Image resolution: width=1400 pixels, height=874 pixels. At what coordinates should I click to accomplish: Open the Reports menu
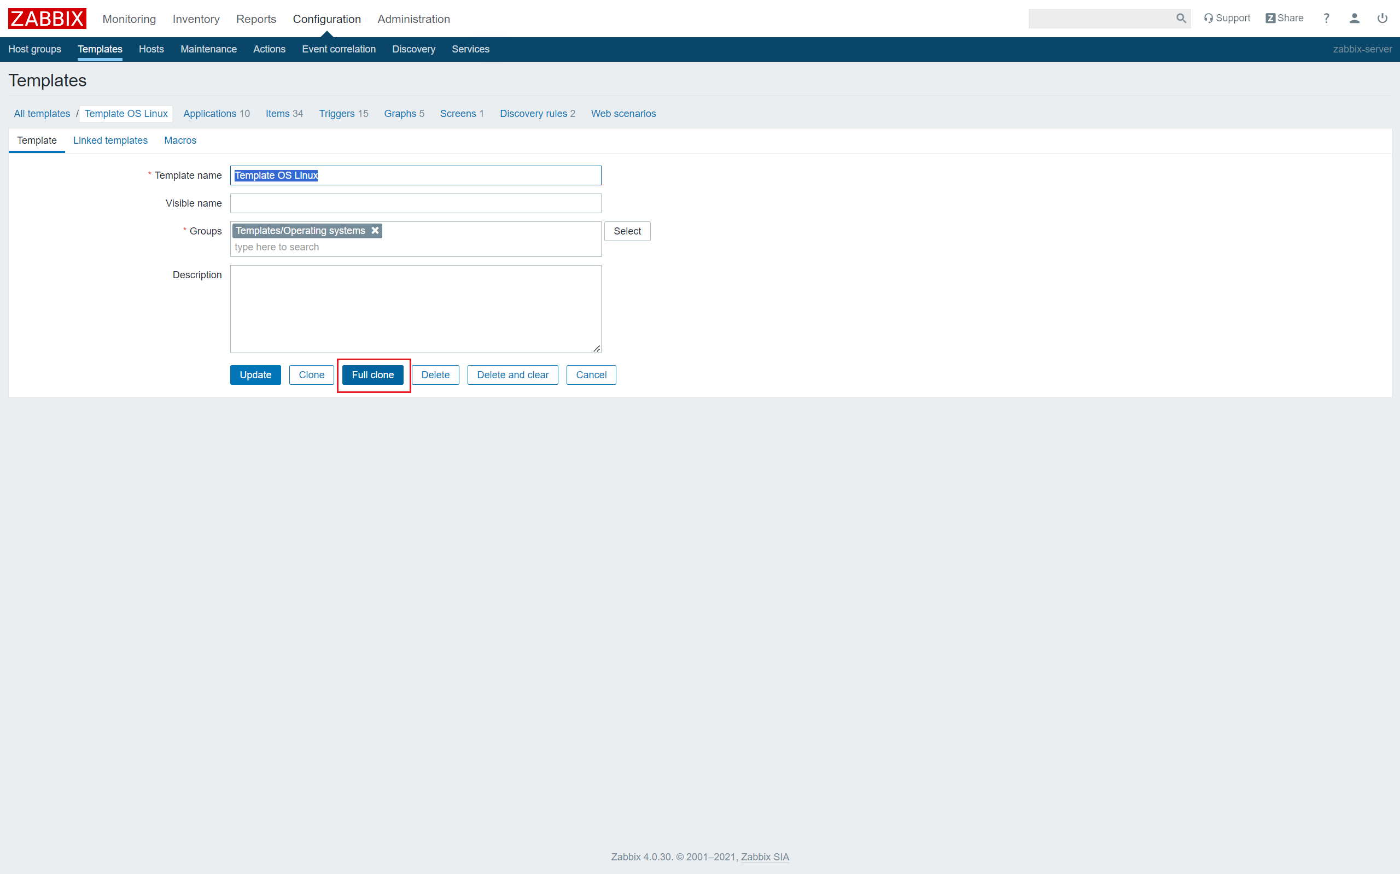coord(256,19)
